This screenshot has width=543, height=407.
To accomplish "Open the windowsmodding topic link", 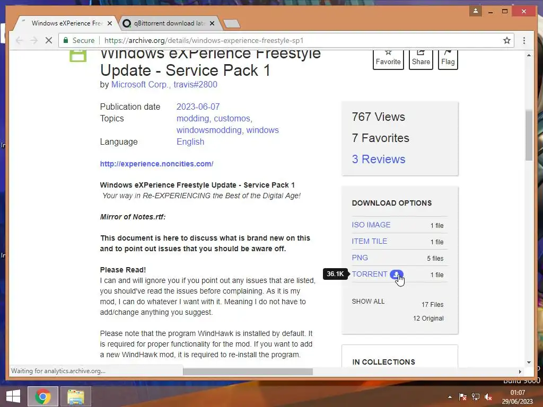I will pyautogui.click(x=209, y=130).
